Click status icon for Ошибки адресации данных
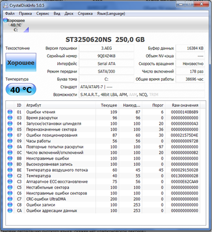The image size is (212, 232). coord(10,211)
